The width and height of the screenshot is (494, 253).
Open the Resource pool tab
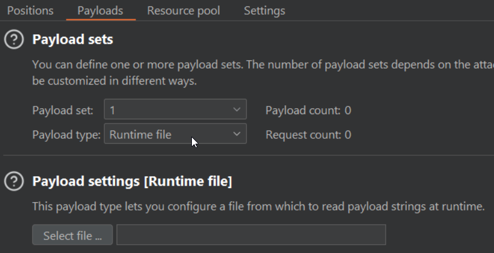point(184,11)
